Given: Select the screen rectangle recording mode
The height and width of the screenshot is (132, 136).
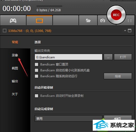Looking at the screenshot, I should point(39,21).
